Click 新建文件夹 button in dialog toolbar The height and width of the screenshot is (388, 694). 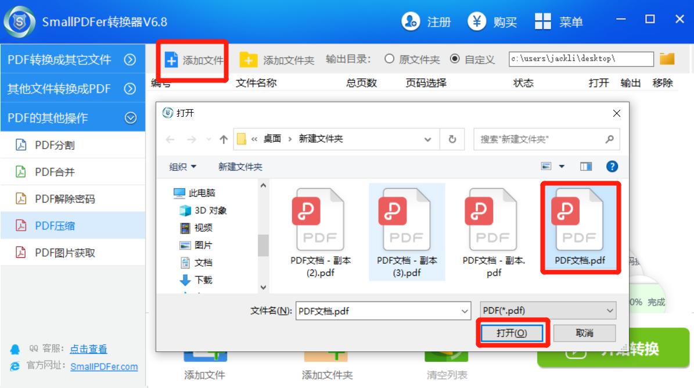240,167
